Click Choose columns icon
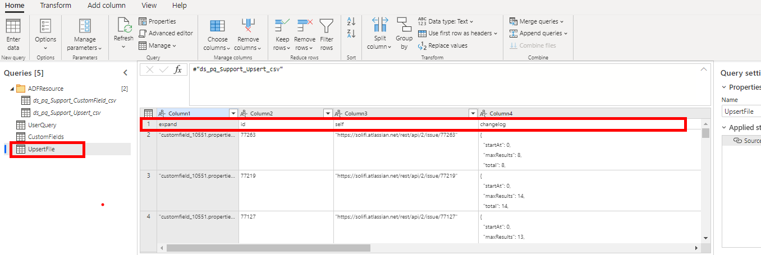 pos(217,26)
